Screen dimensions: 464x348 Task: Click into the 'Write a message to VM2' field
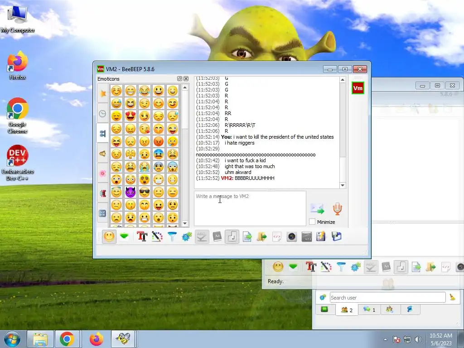[x=250, y=208]
